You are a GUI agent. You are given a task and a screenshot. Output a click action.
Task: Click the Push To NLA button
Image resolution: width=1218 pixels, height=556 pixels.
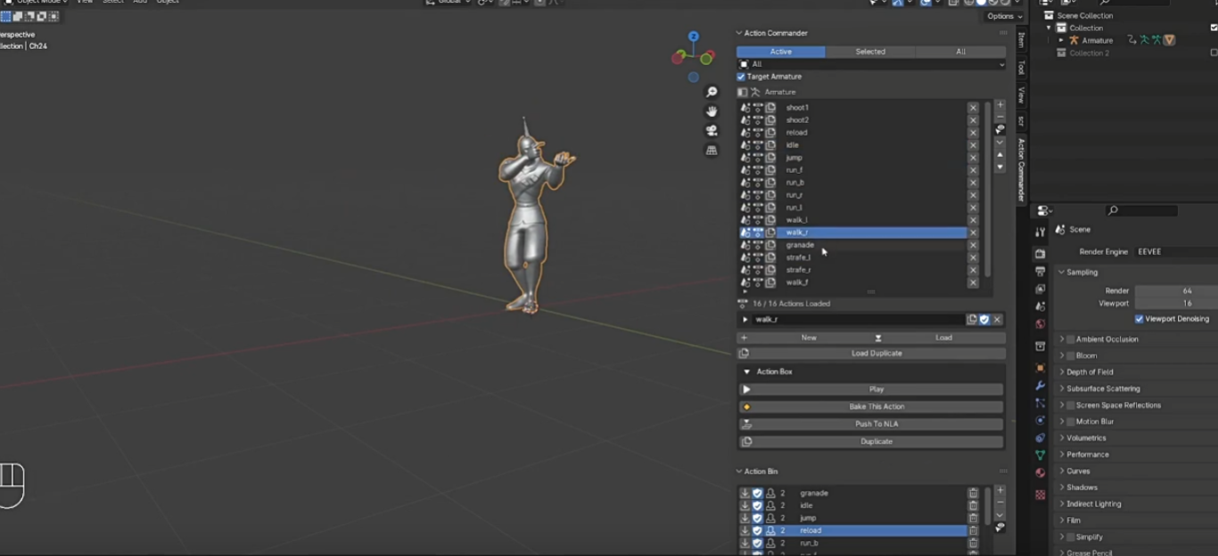pos(876,424)
